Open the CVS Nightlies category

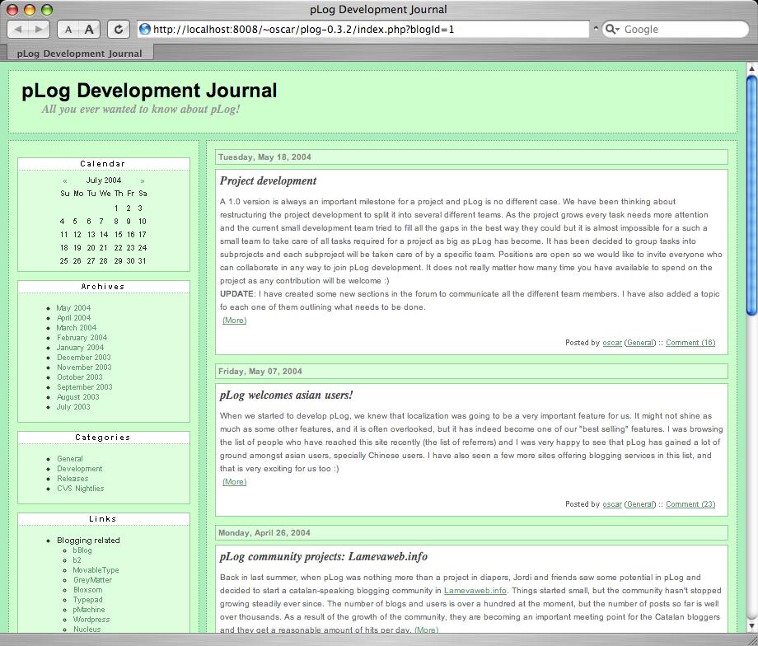tap(80, 489)
